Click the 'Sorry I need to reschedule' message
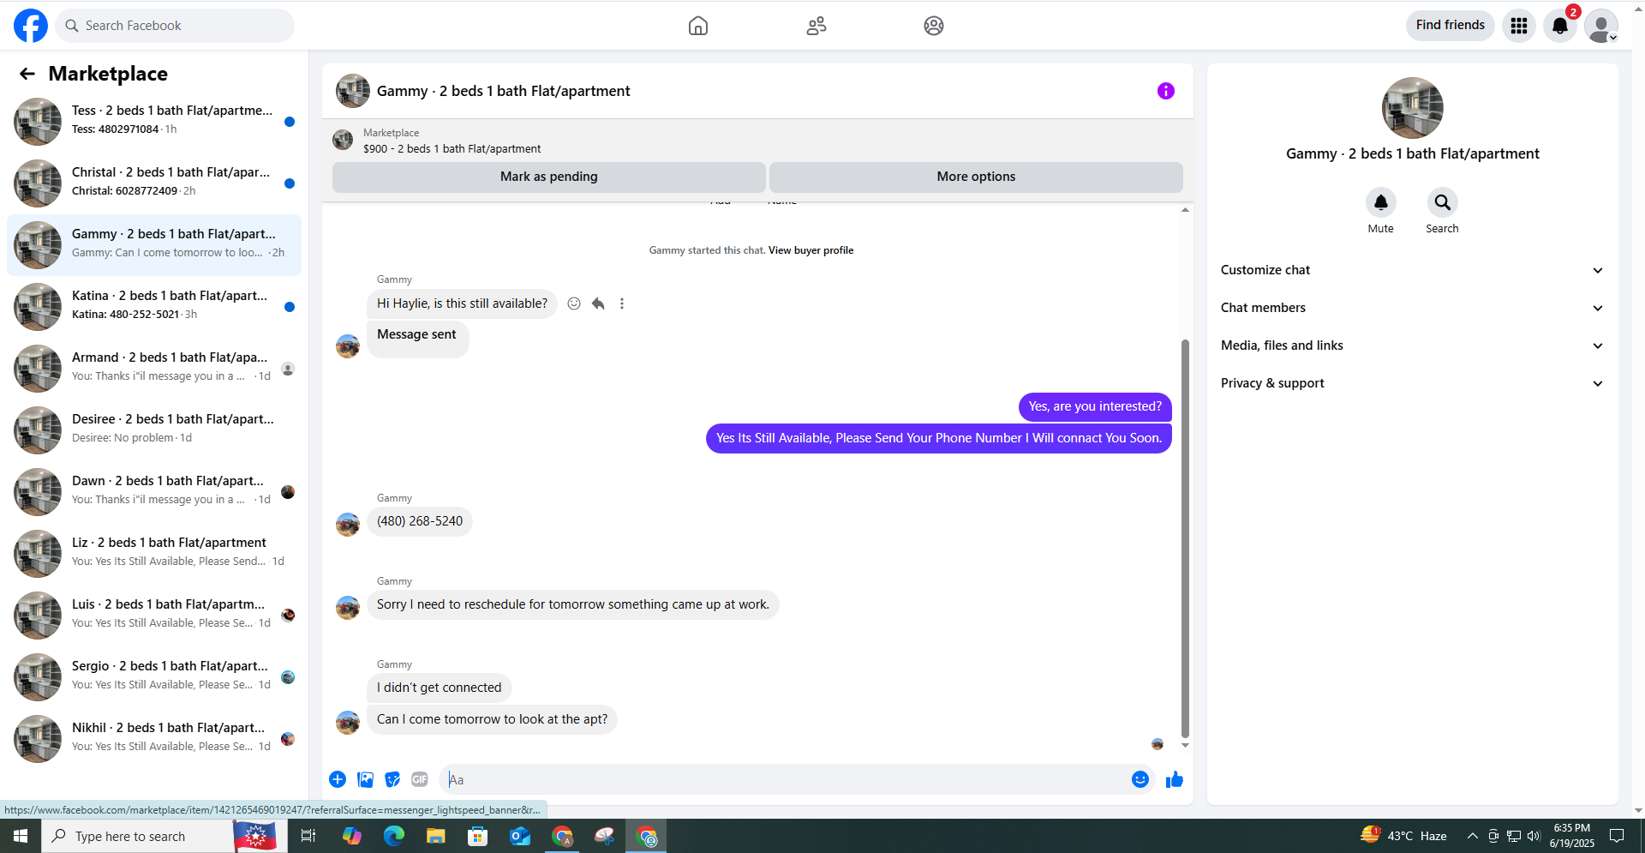This screenshot has width=1645, height=853. point(573,604)
